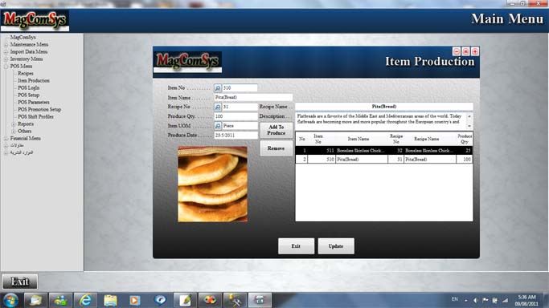
Task: Open the Windows Start menu orb
Action: pyautogui.click(x=11, y=300)
